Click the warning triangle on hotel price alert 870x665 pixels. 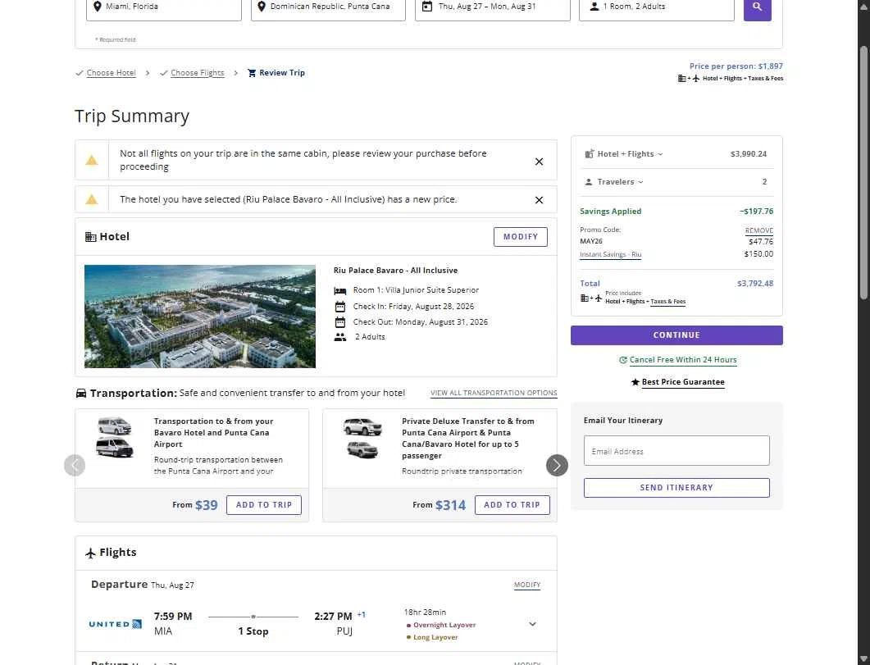pyautogui.click(x=92, y=200)
